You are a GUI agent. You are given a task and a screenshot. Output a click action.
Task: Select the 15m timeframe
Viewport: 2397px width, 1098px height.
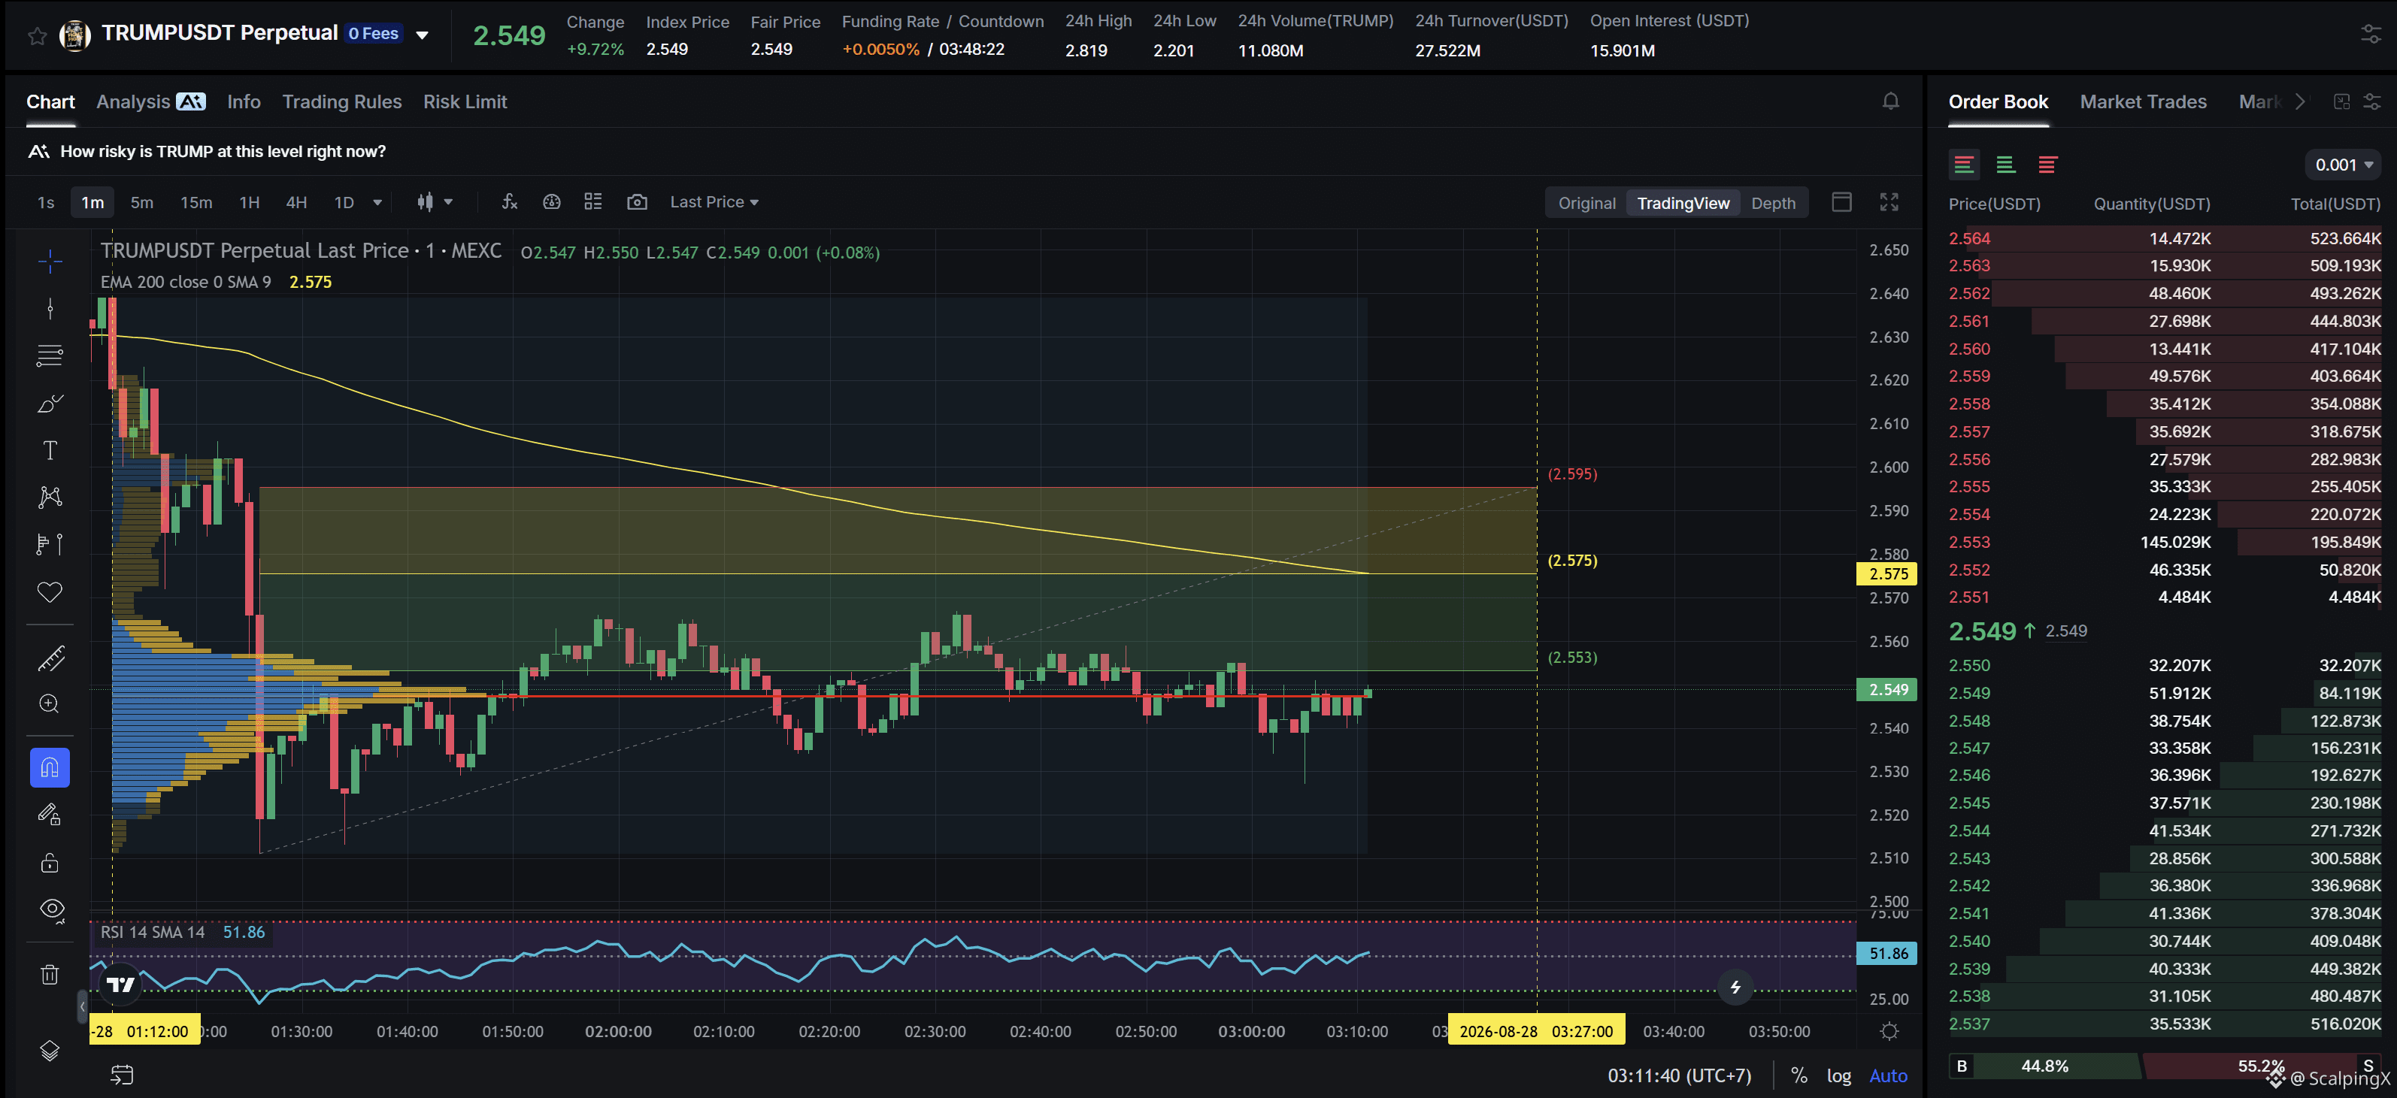point(196,201)
